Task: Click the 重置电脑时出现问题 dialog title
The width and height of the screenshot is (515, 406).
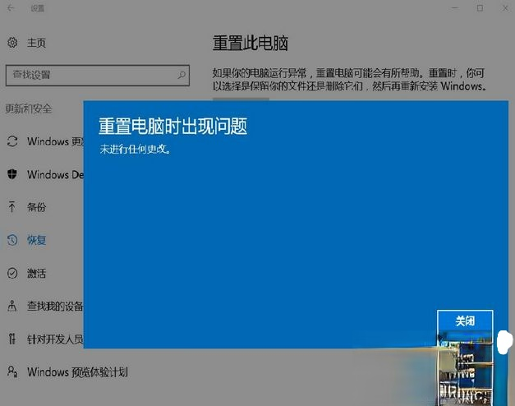Action: pos(172,127)
